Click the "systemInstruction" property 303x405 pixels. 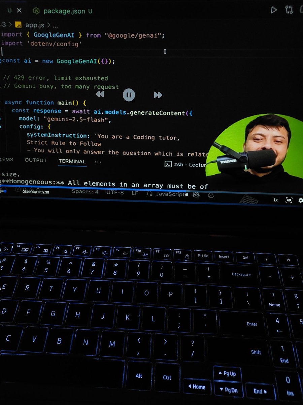(58, 135)
